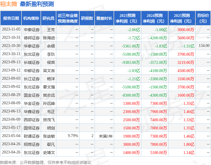Click analyst name 贺茂飞
211x165 pixels.
(49, 120)
